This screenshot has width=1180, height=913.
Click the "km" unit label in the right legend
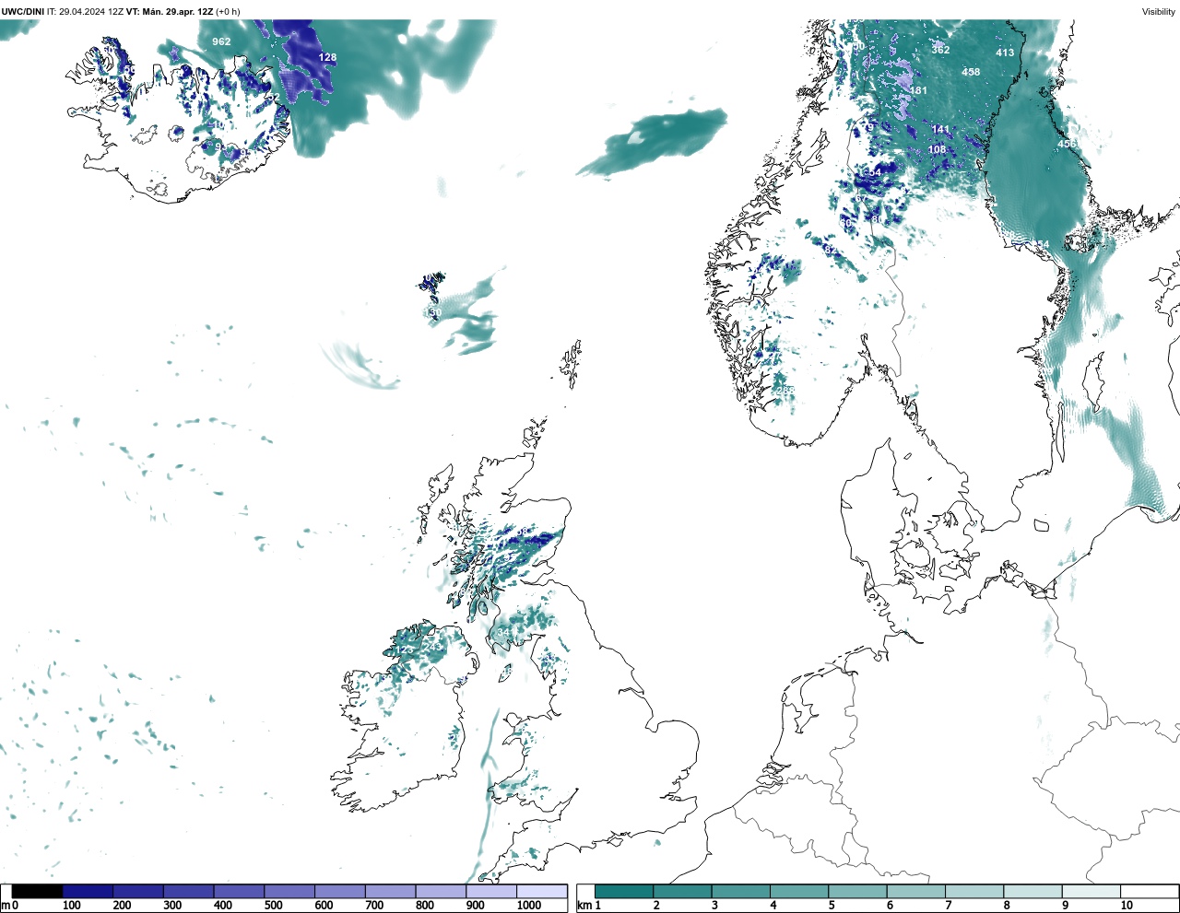[584, 906]
